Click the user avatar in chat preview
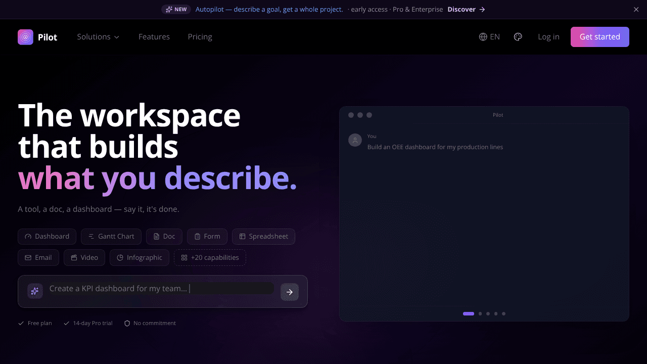Viewport: 647px width, 364px height. point(355,140)
